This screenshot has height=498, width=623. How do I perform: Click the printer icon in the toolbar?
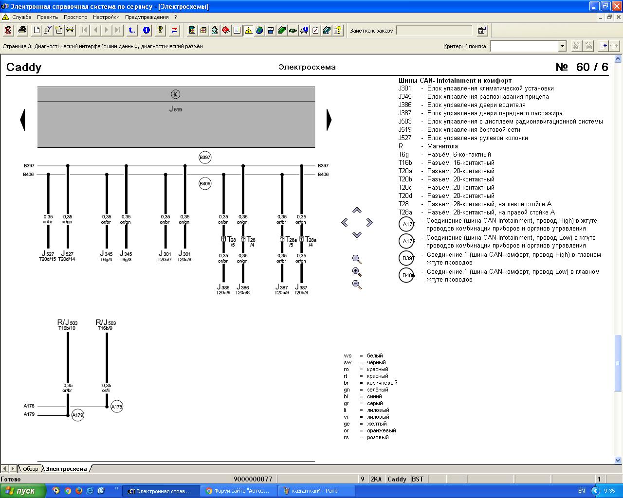click(22, 30)
